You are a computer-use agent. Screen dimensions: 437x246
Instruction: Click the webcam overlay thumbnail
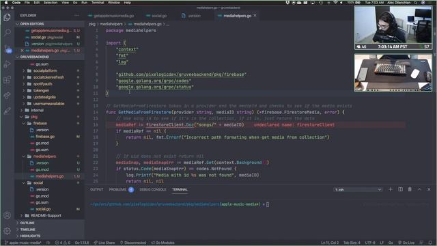click(393, 27)
